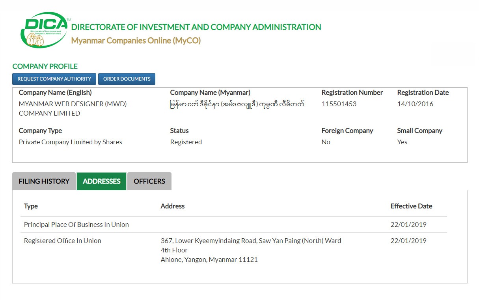The width and height of the screenshot is (479, 300).
Task: Switch to Filing History tab
Action: (44, 181)
